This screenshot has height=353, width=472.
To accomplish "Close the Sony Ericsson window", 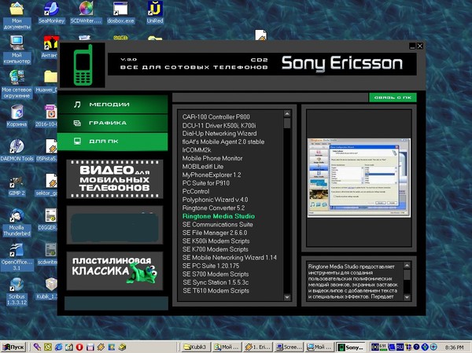I will click(420, 46).
